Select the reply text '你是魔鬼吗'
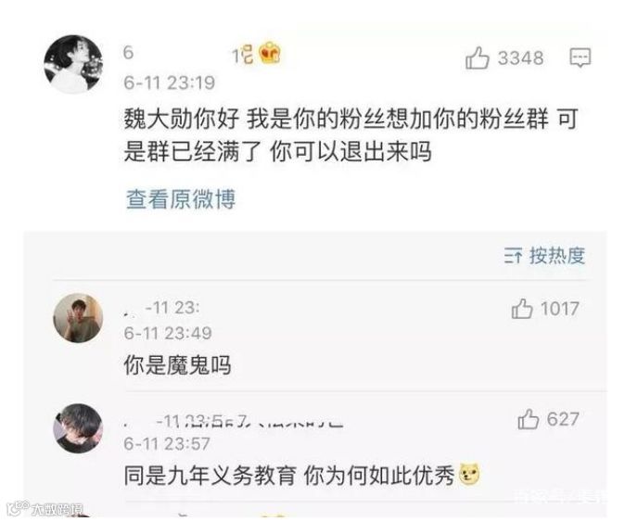 [177, 364]
